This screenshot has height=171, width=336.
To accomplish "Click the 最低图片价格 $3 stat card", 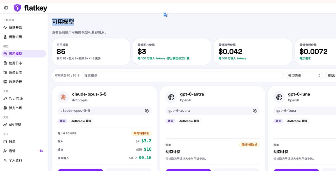I will click(172, 52).
